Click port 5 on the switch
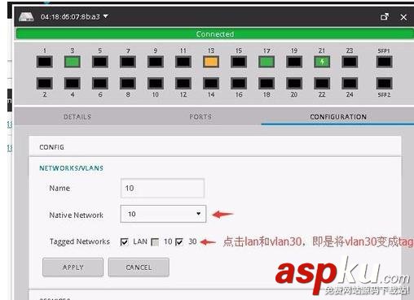This screenshot has width=414, height=300. [x=100, y=62]
